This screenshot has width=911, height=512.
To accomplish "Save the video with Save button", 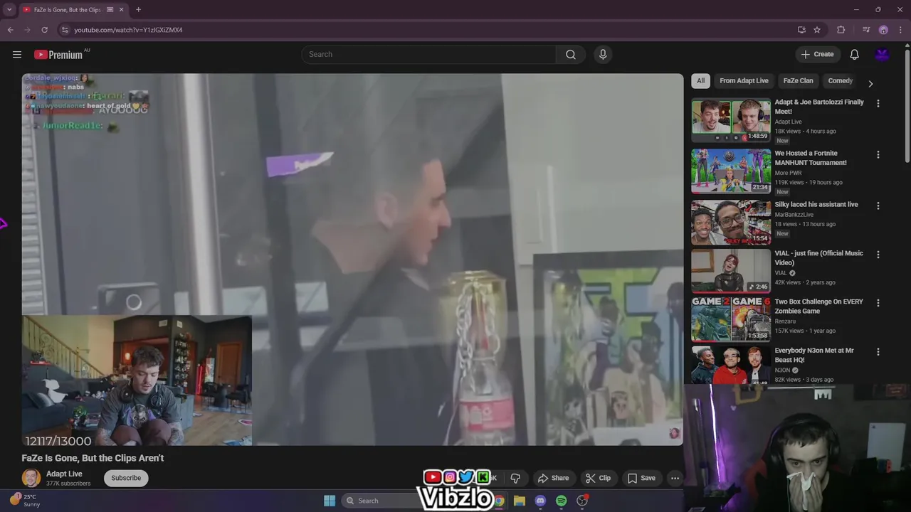I will pos(641,478).
